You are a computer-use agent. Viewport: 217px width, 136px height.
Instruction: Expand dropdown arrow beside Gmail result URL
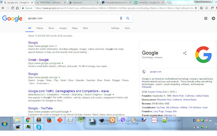pos(63,63)
